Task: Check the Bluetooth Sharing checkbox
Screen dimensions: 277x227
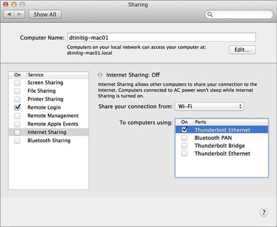Action: [17, 141]
